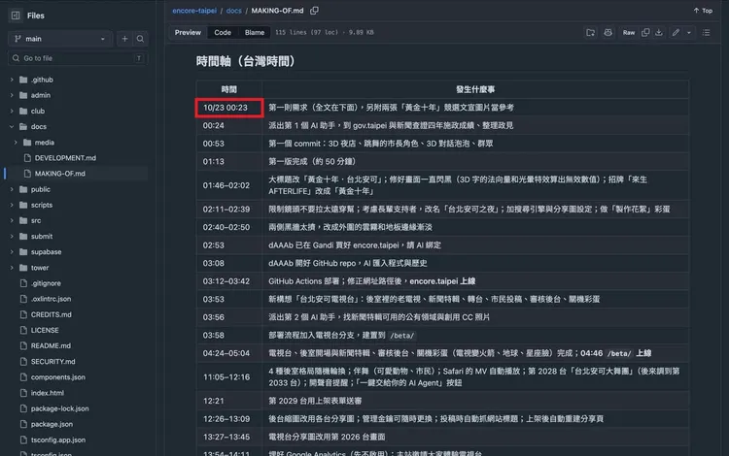729x456 pixels.
Task: Edit file with pencil icon
Action: pyautogui.click(x=676, y=32)
